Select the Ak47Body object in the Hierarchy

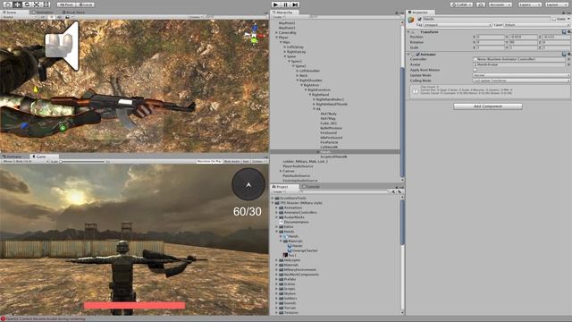point(328,114)
